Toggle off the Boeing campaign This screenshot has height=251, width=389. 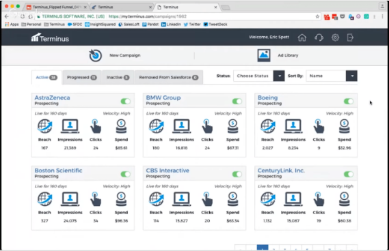349,101
